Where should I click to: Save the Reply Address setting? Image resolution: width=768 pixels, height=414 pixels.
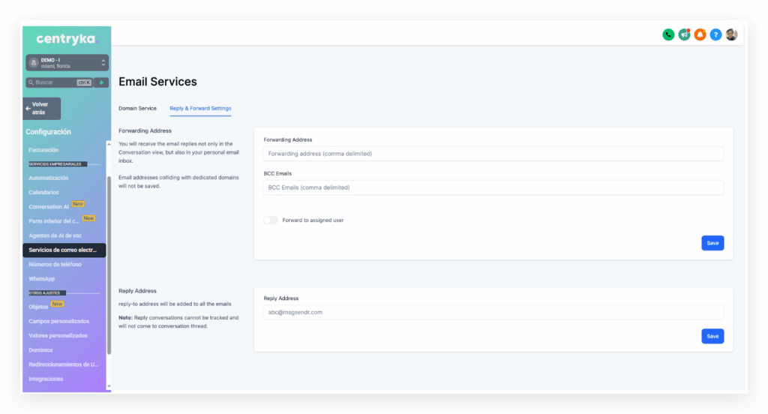click(712, 336)
